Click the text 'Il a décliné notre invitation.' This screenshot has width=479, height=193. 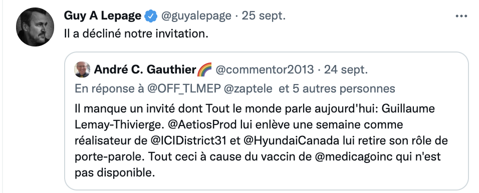click(x=136, y=33)
